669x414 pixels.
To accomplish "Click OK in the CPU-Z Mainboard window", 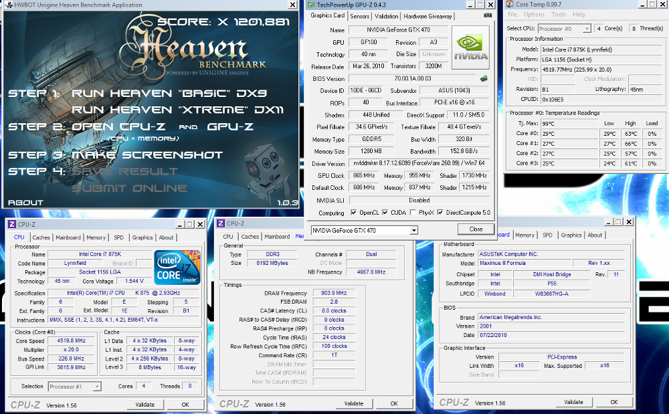I will (x=614, y=402).
